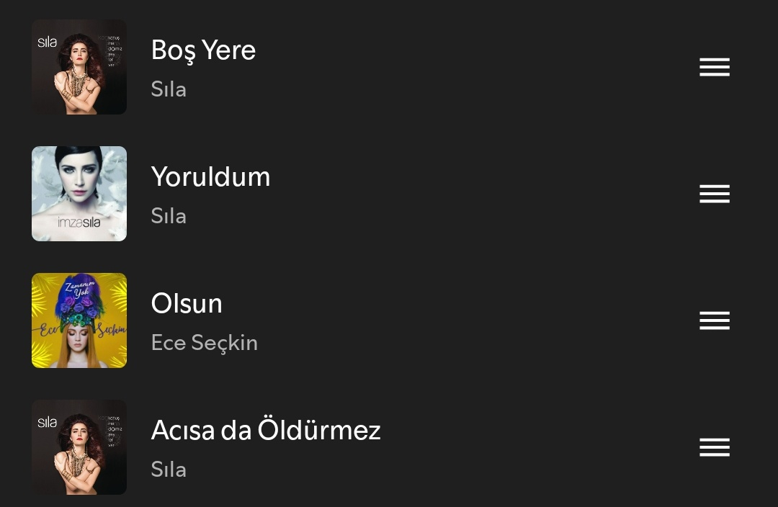Tap 'sıla' logo on Acısa da Öldürmez cover
The width and height of the screenshot is (778, 507).
coord(48,423)
